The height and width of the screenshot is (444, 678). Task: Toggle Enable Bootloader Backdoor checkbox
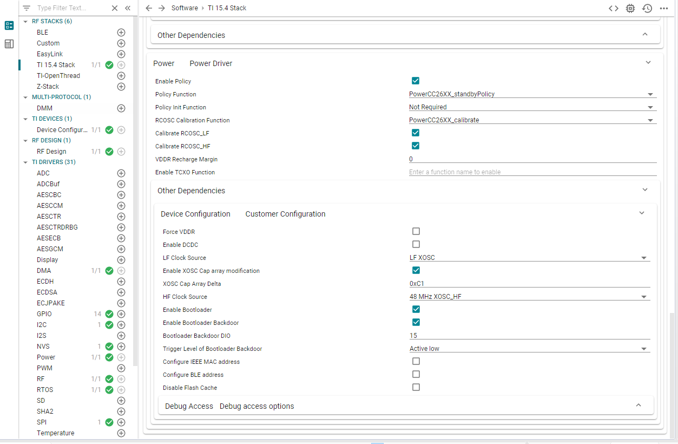click(x=416, y=323)
